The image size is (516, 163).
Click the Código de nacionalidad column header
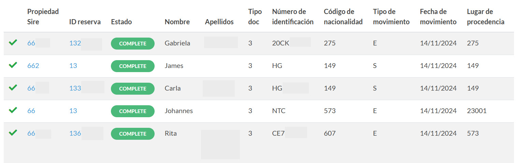(343, 17)
